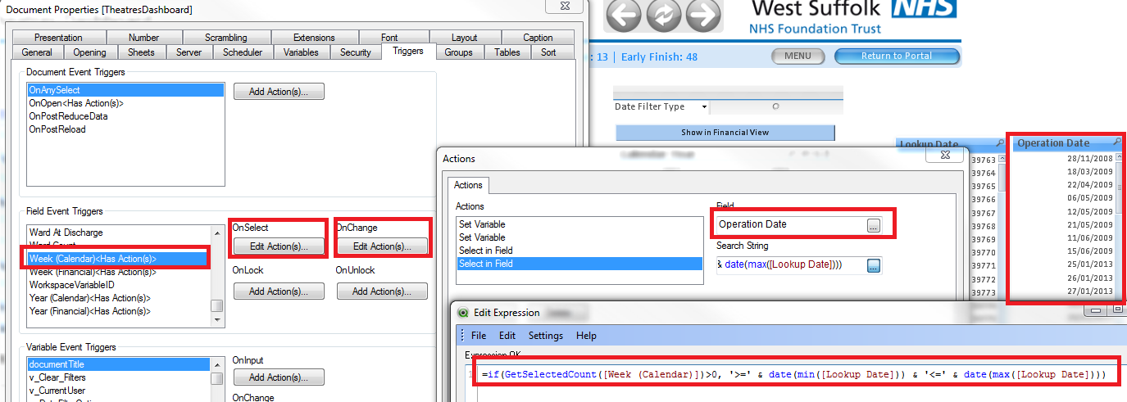The image size is (1127, 402).
Task: Switch to the Presentation tab
Action: (58, 38)
